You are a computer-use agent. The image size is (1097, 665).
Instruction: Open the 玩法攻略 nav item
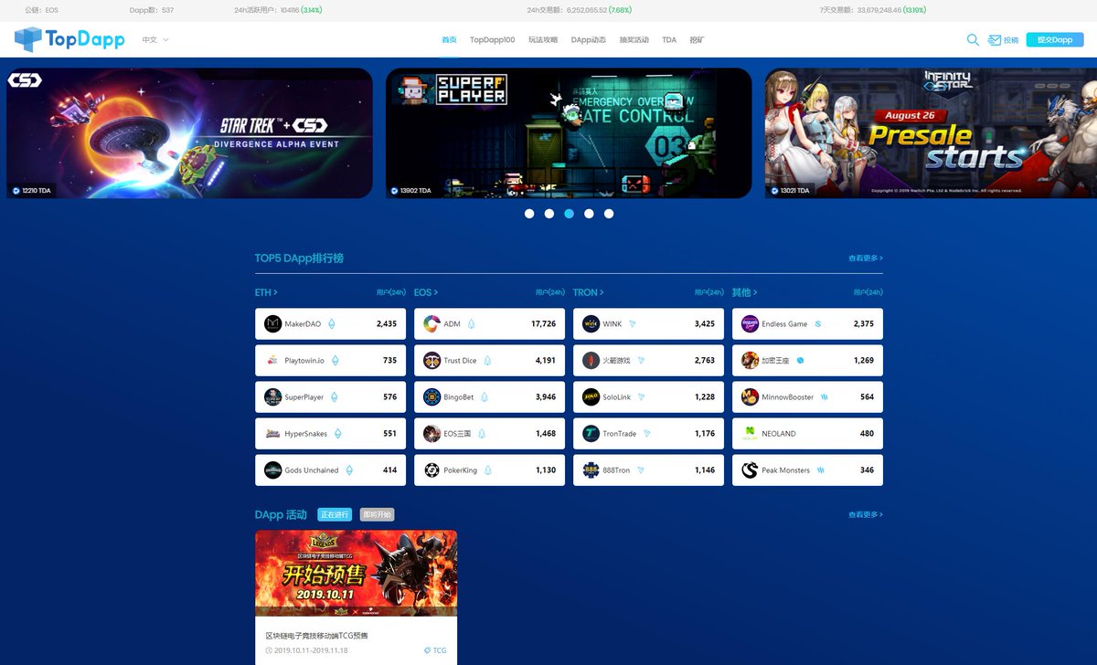coord(543,40)
